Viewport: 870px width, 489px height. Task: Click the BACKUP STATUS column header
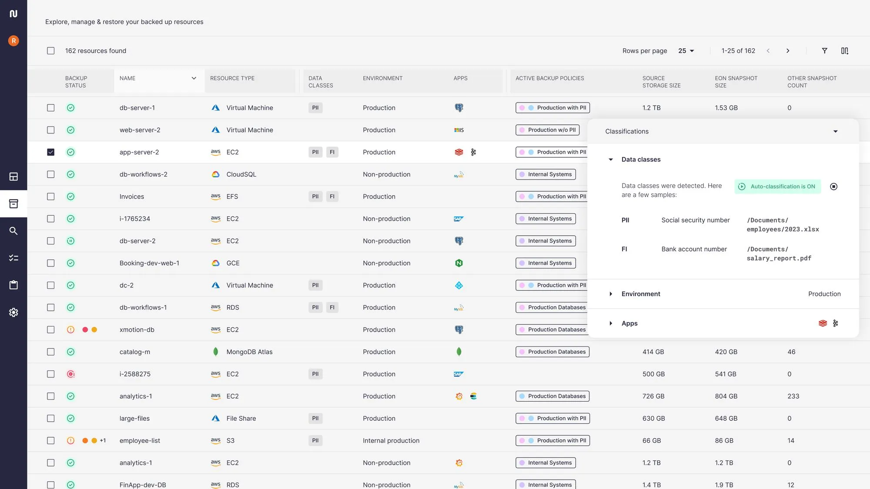coord(76,82)
